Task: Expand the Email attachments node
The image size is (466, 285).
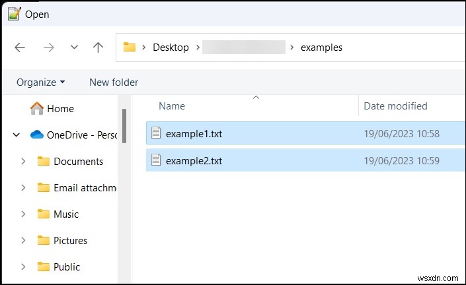Action: click(x=23, y=188)
